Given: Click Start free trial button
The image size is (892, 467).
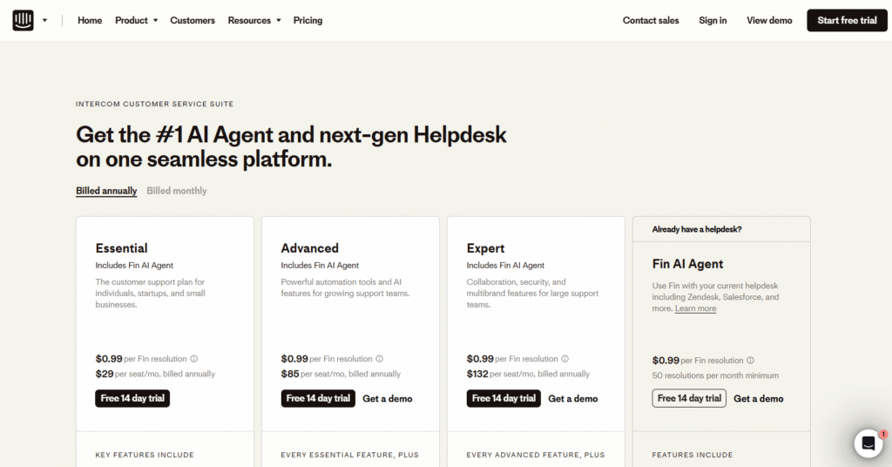Looking at the screenshot, I should pyautogui.click(x=847, y=20).
